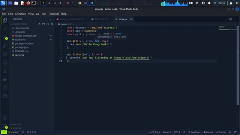This screenshot has width=240, height=135.
Task: Switch to Chrome in the top panel task list
Action: coord(79,3)
